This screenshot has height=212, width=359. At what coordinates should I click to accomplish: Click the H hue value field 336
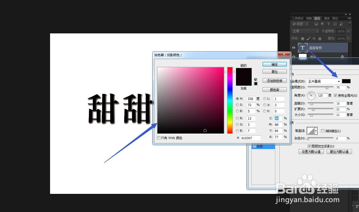(x=251, y=99)
